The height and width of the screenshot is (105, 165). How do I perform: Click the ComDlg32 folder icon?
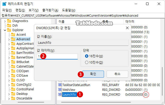13,85
